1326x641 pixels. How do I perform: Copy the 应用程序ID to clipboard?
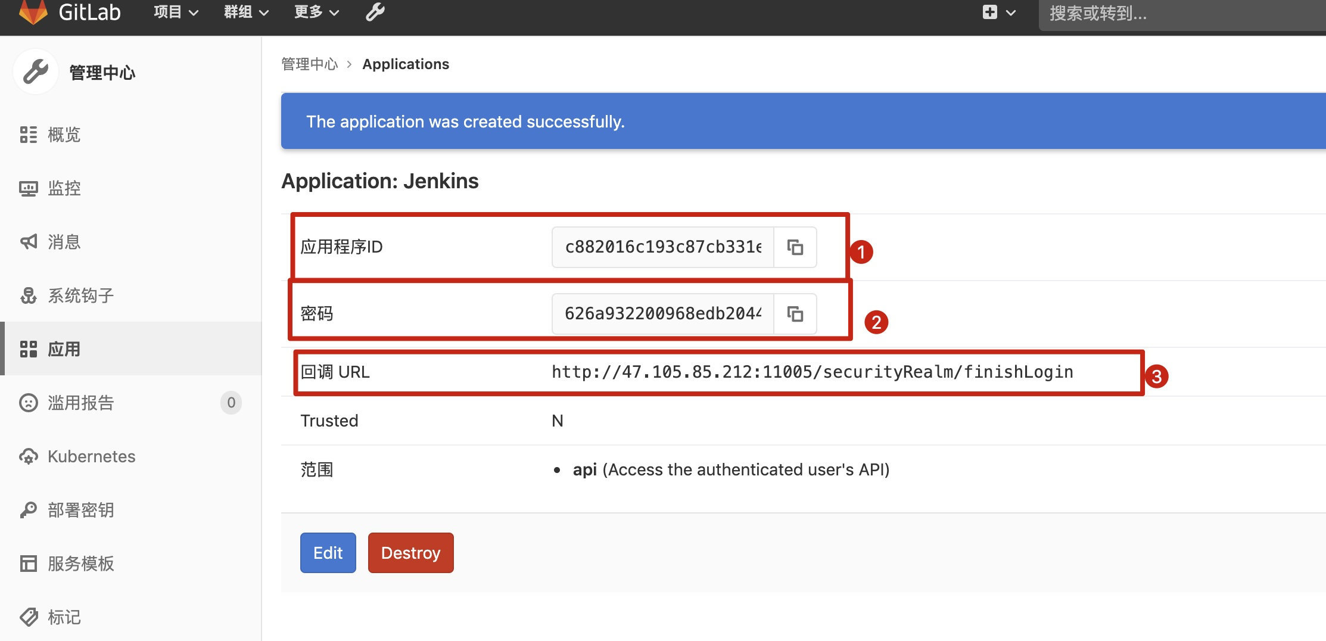(x=795, y=247)
